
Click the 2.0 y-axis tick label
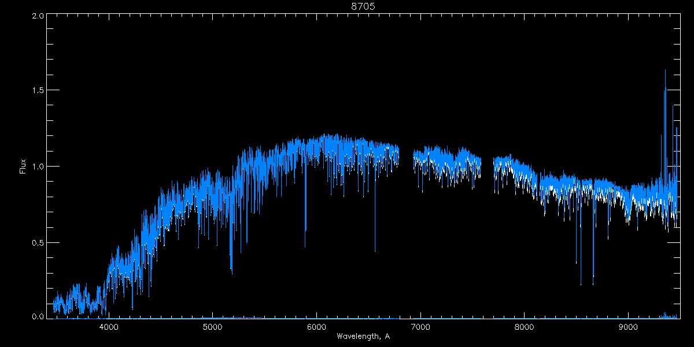[38, 16]
